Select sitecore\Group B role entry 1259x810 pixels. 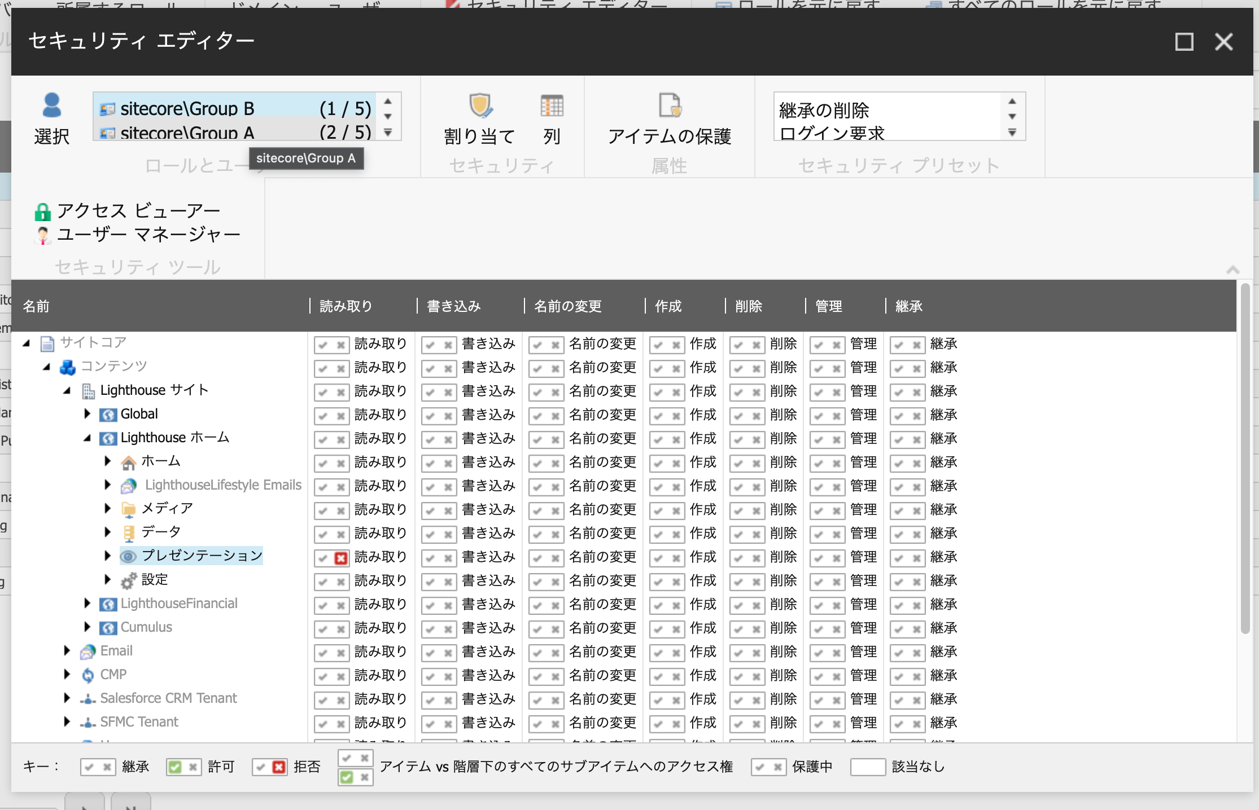click(235, 108)
